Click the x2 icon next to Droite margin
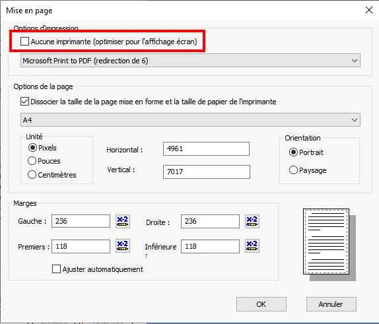Screen dimensions: 379x324 click(252, 221)
